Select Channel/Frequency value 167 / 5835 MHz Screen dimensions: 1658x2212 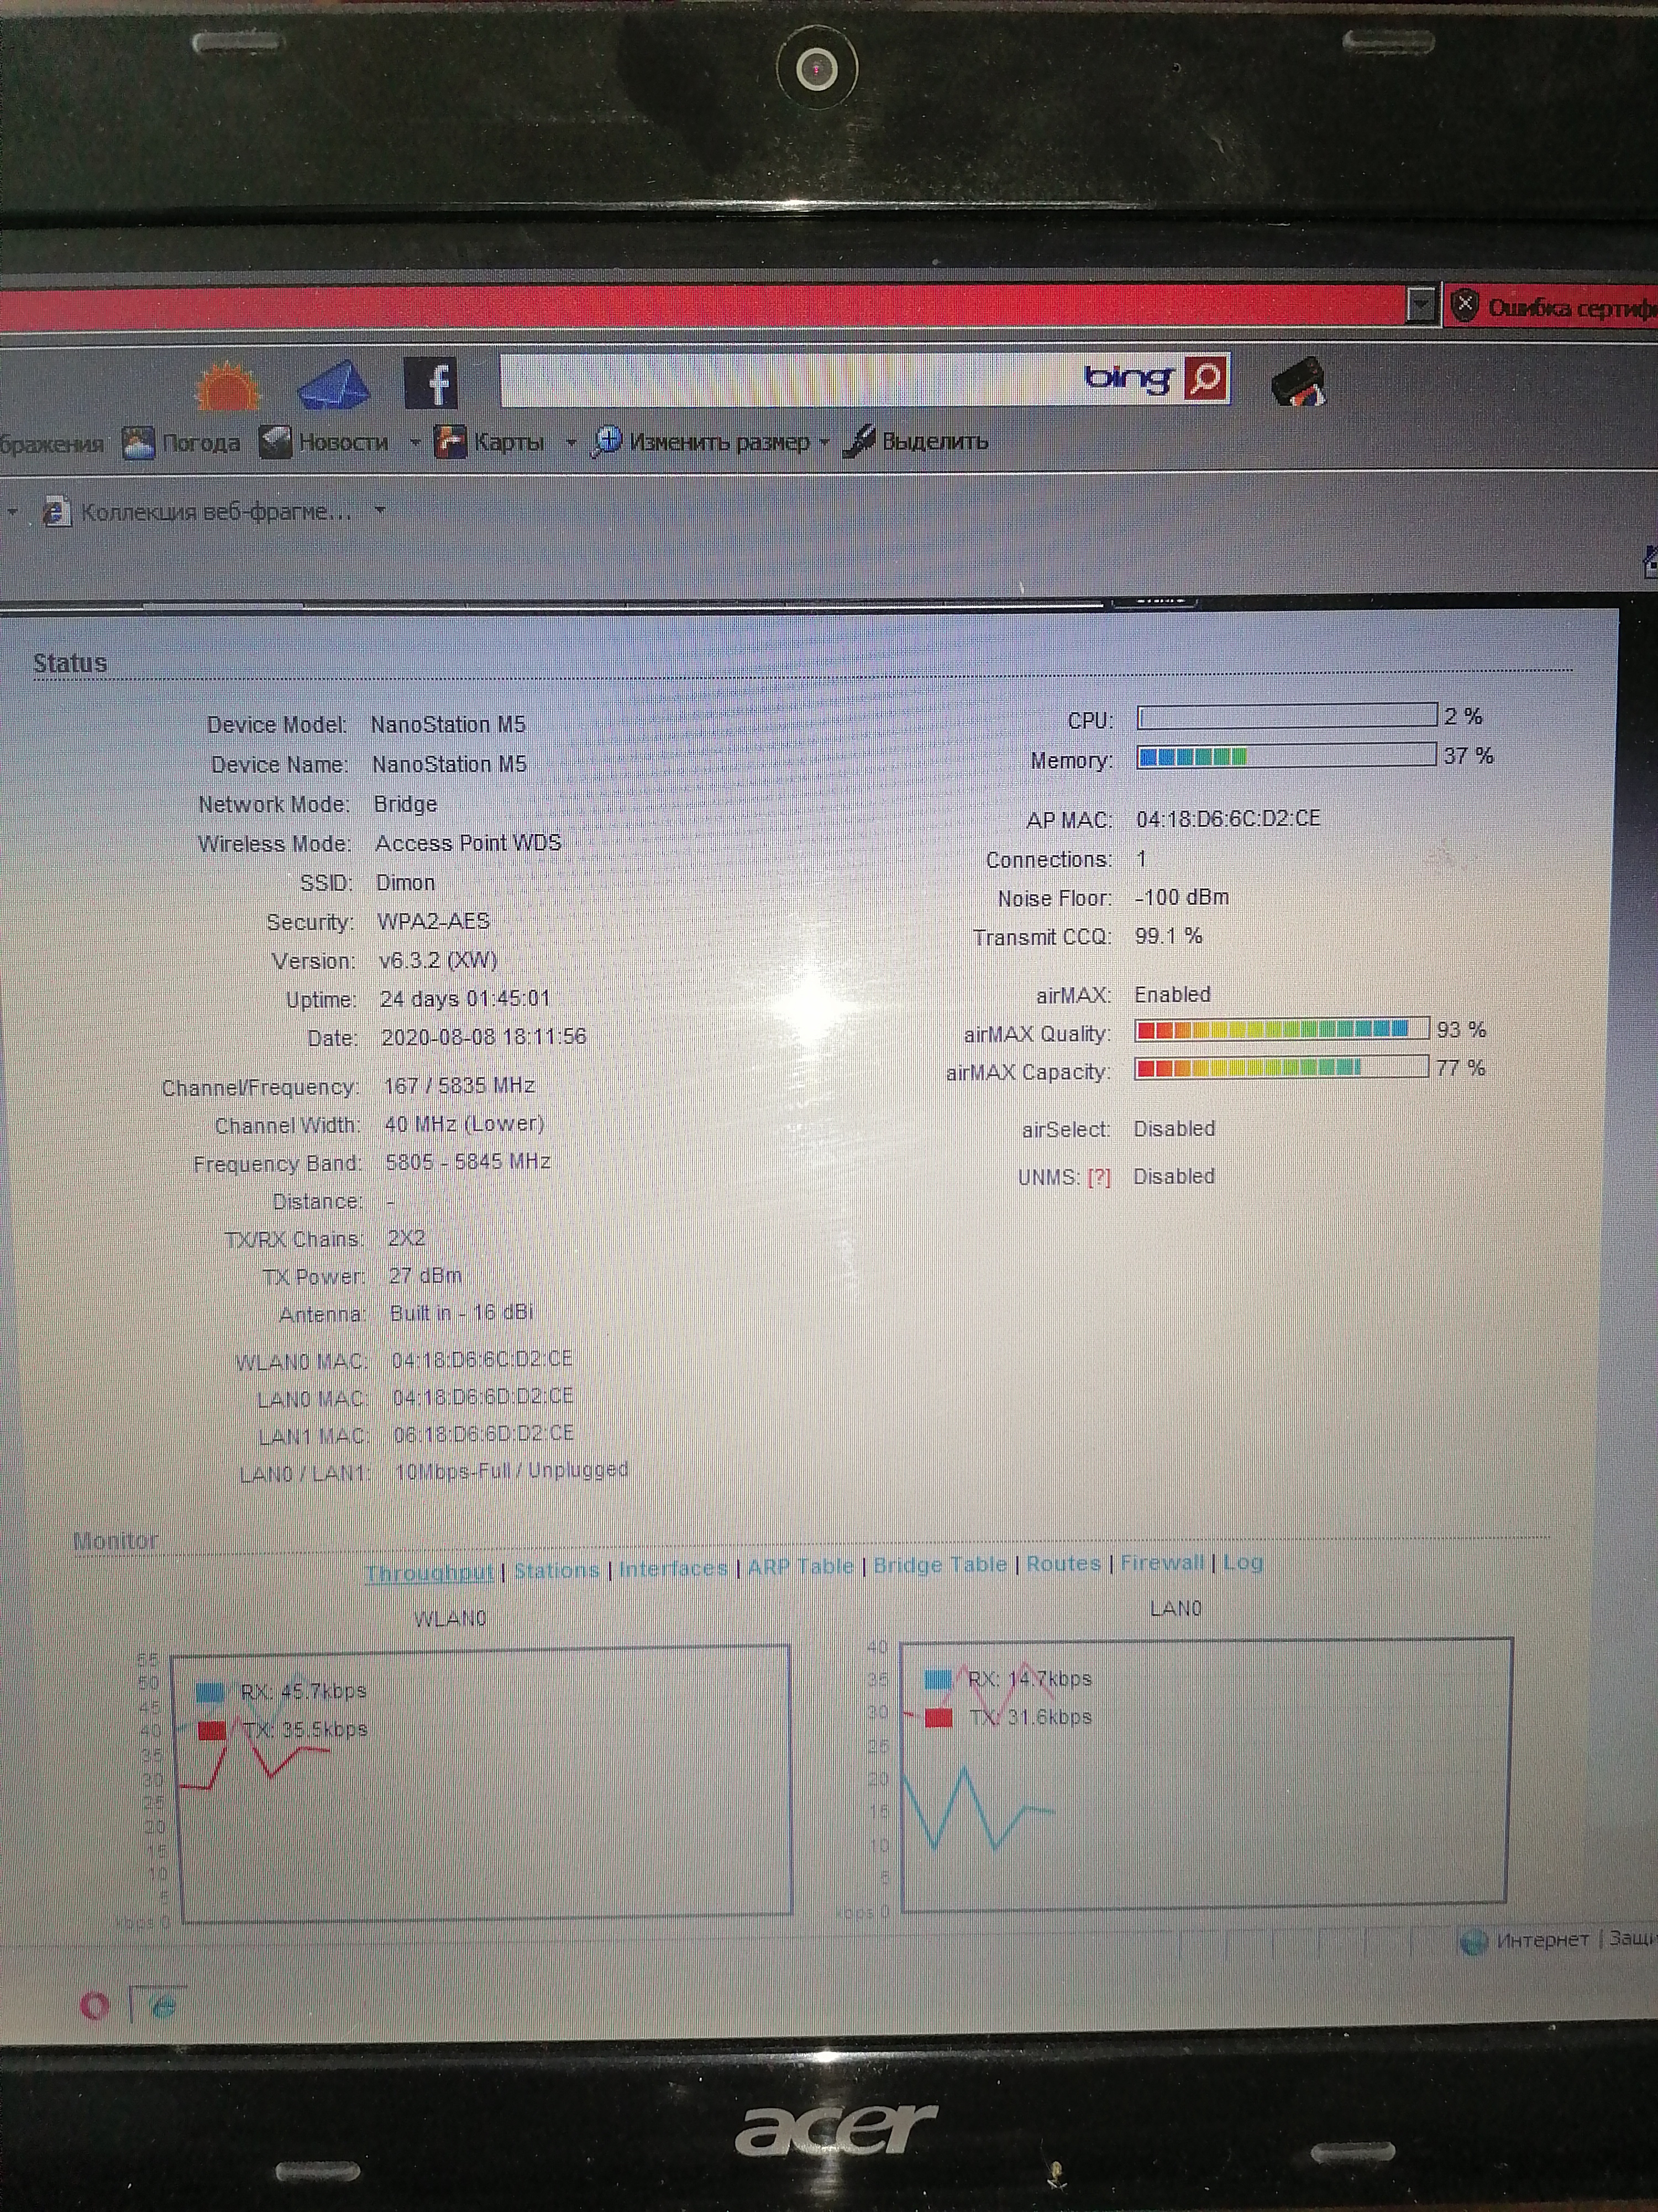459,1086
